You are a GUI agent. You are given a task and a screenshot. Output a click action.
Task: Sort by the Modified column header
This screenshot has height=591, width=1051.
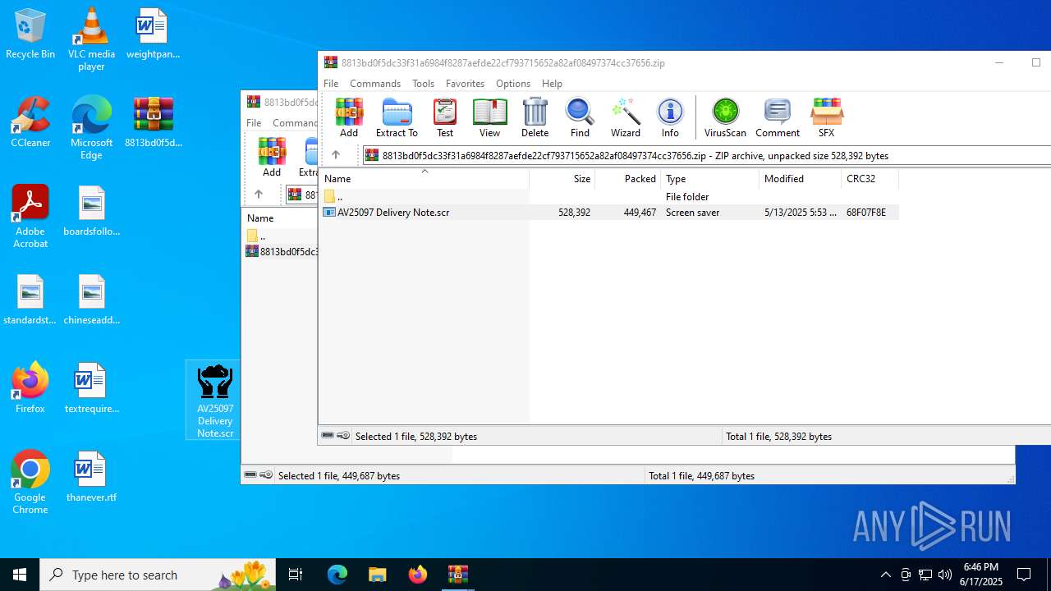point(801,178)
